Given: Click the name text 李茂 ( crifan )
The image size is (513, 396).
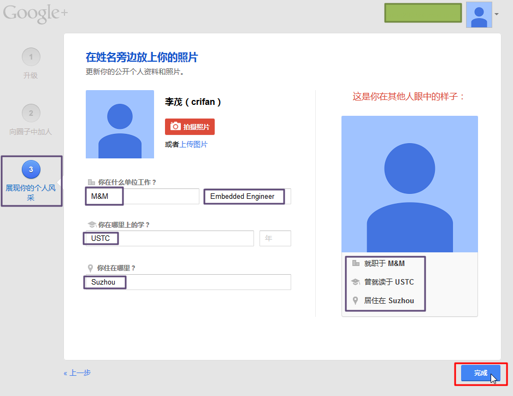Looking at the screenshot, I should pos(193,102).
